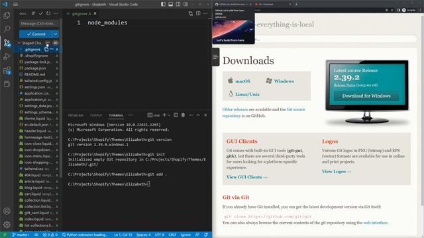Open editor more actions ellipsis
The height and width of the screenshot is (238, 424).
pyautogui.click(x=205, y=13)
